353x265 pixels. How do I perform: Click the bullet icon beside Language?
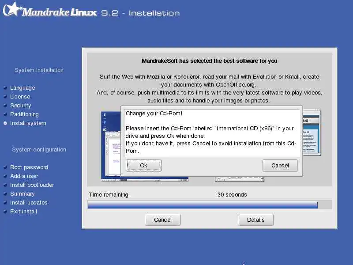point(5,88)
